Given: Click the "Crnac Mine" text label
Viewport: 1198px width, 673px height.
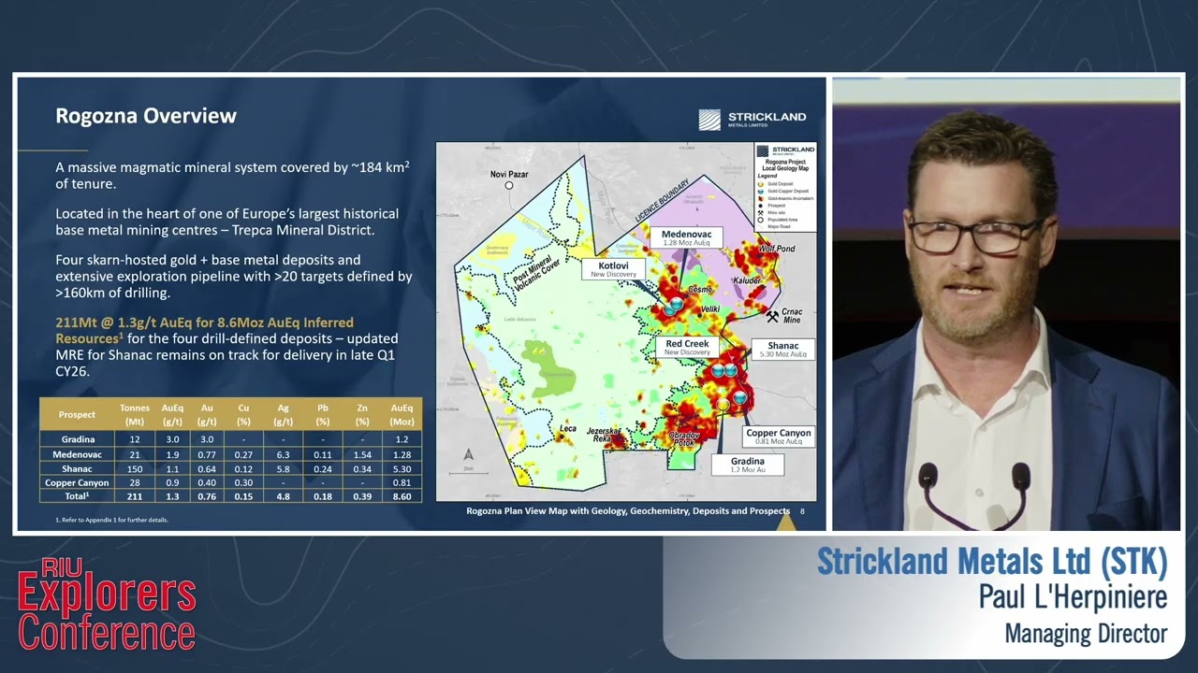Looking at the screenshot, I should click(793, 315).
